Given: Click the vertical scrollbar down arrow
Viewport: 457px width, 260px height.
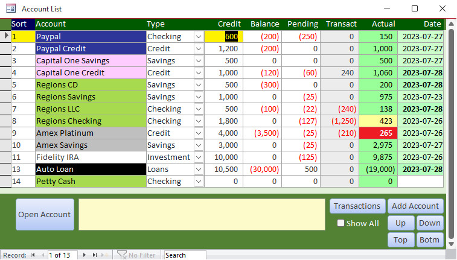Looking at the screenshot, I should [451, 244].
